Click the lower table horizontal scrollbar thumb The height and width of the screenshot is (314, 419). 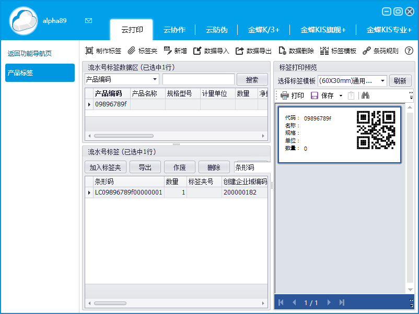tap(110, 303)
